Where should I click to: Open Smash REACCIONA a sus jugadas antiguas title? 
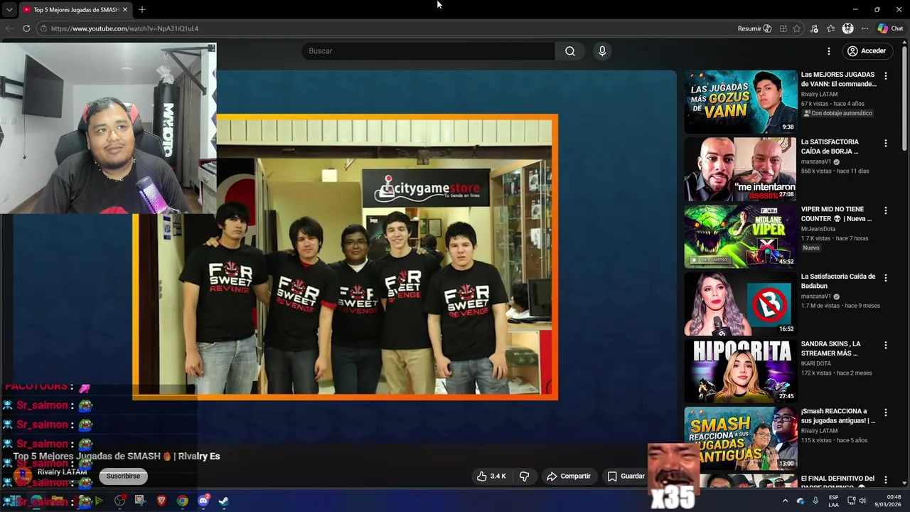click(x=837, y=416)
